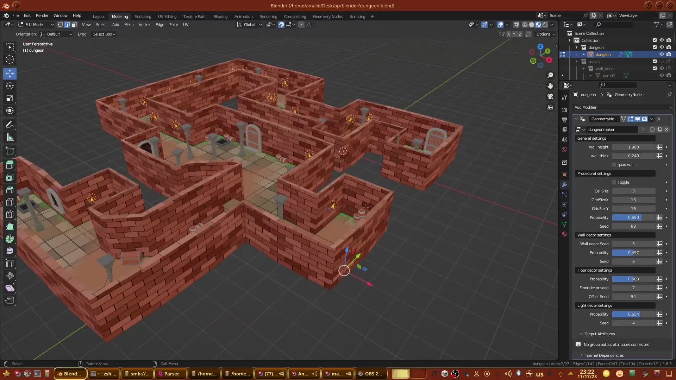676x380 pixels.
Task: Open the Drag Select Box option
Action: pyautogui.click(x=104, y=34)
